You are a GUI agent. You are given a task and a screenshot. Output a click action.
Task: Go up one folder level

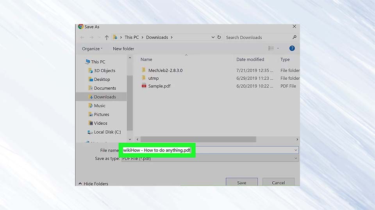point(107,37)
